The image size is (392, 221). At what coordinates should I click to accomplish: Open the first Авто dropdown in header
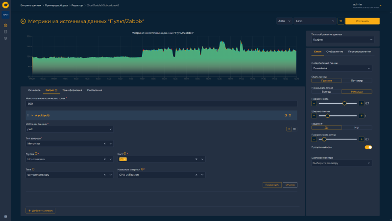tap(284, 21)
